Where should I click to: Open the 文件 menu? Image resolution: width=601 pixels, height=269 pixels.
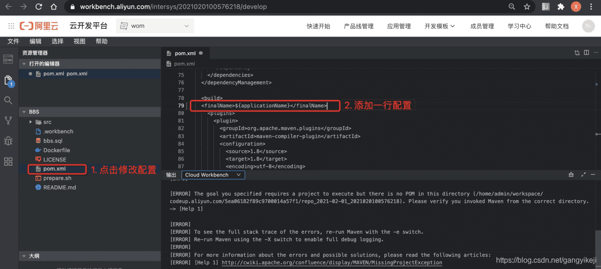13,41
